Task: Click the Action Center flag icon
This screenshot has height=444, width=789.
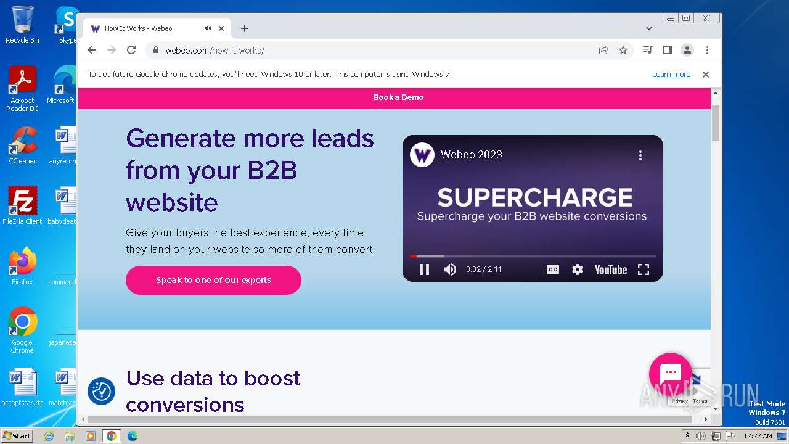Action: (x=730, y=436)
